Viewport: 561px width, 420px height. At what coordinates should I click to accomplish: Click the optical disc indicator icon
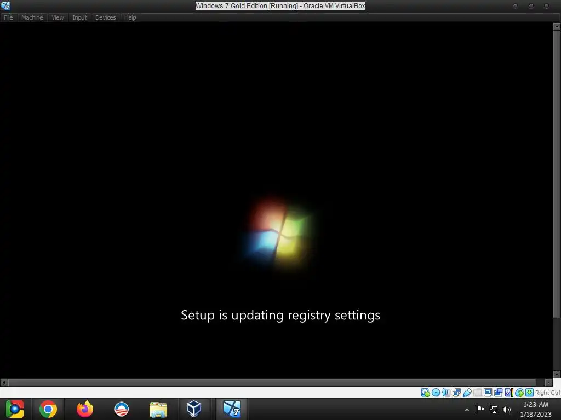pos(436,393)
